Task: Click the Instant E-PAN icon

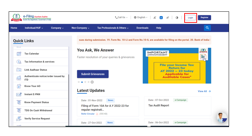Action: click(x=19, y=94)
